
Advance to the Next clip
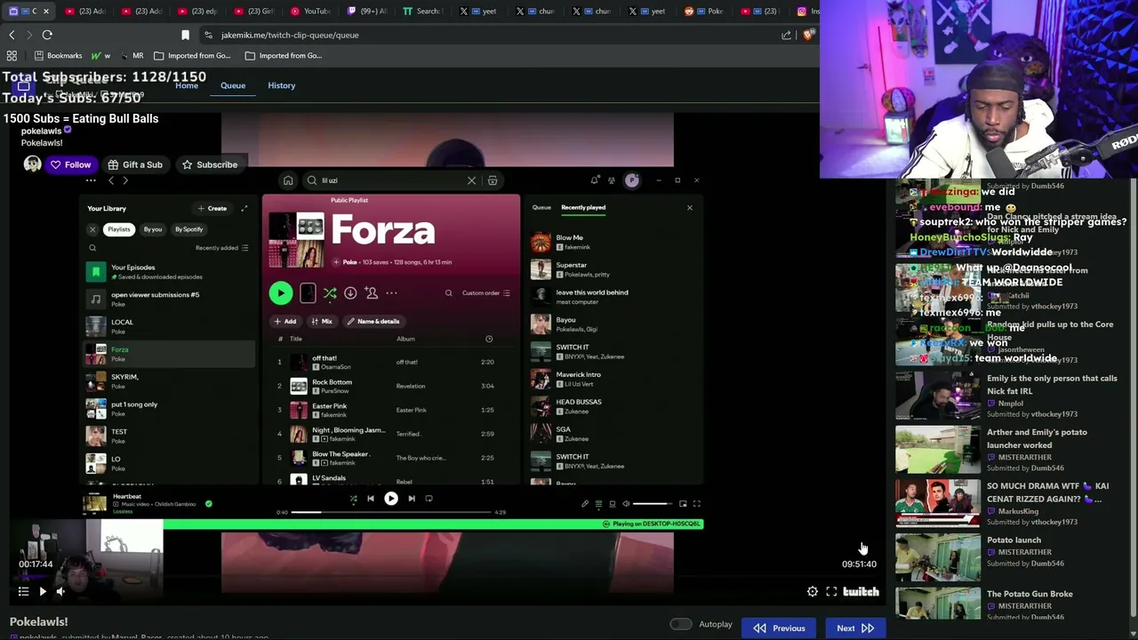(855, 628)
